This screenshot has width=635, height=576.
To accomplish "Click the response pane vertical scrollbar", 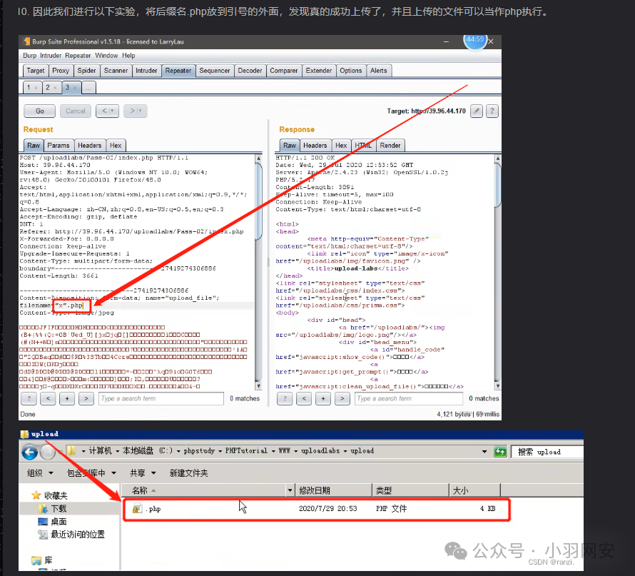I will coord(498,271).
